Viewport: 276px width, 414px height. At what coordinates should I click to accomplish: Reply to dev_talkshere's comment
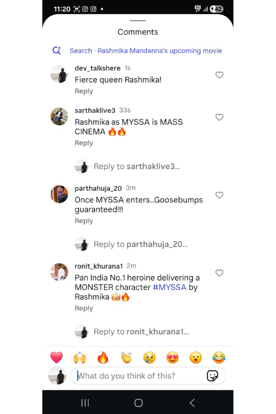point(84,91)
